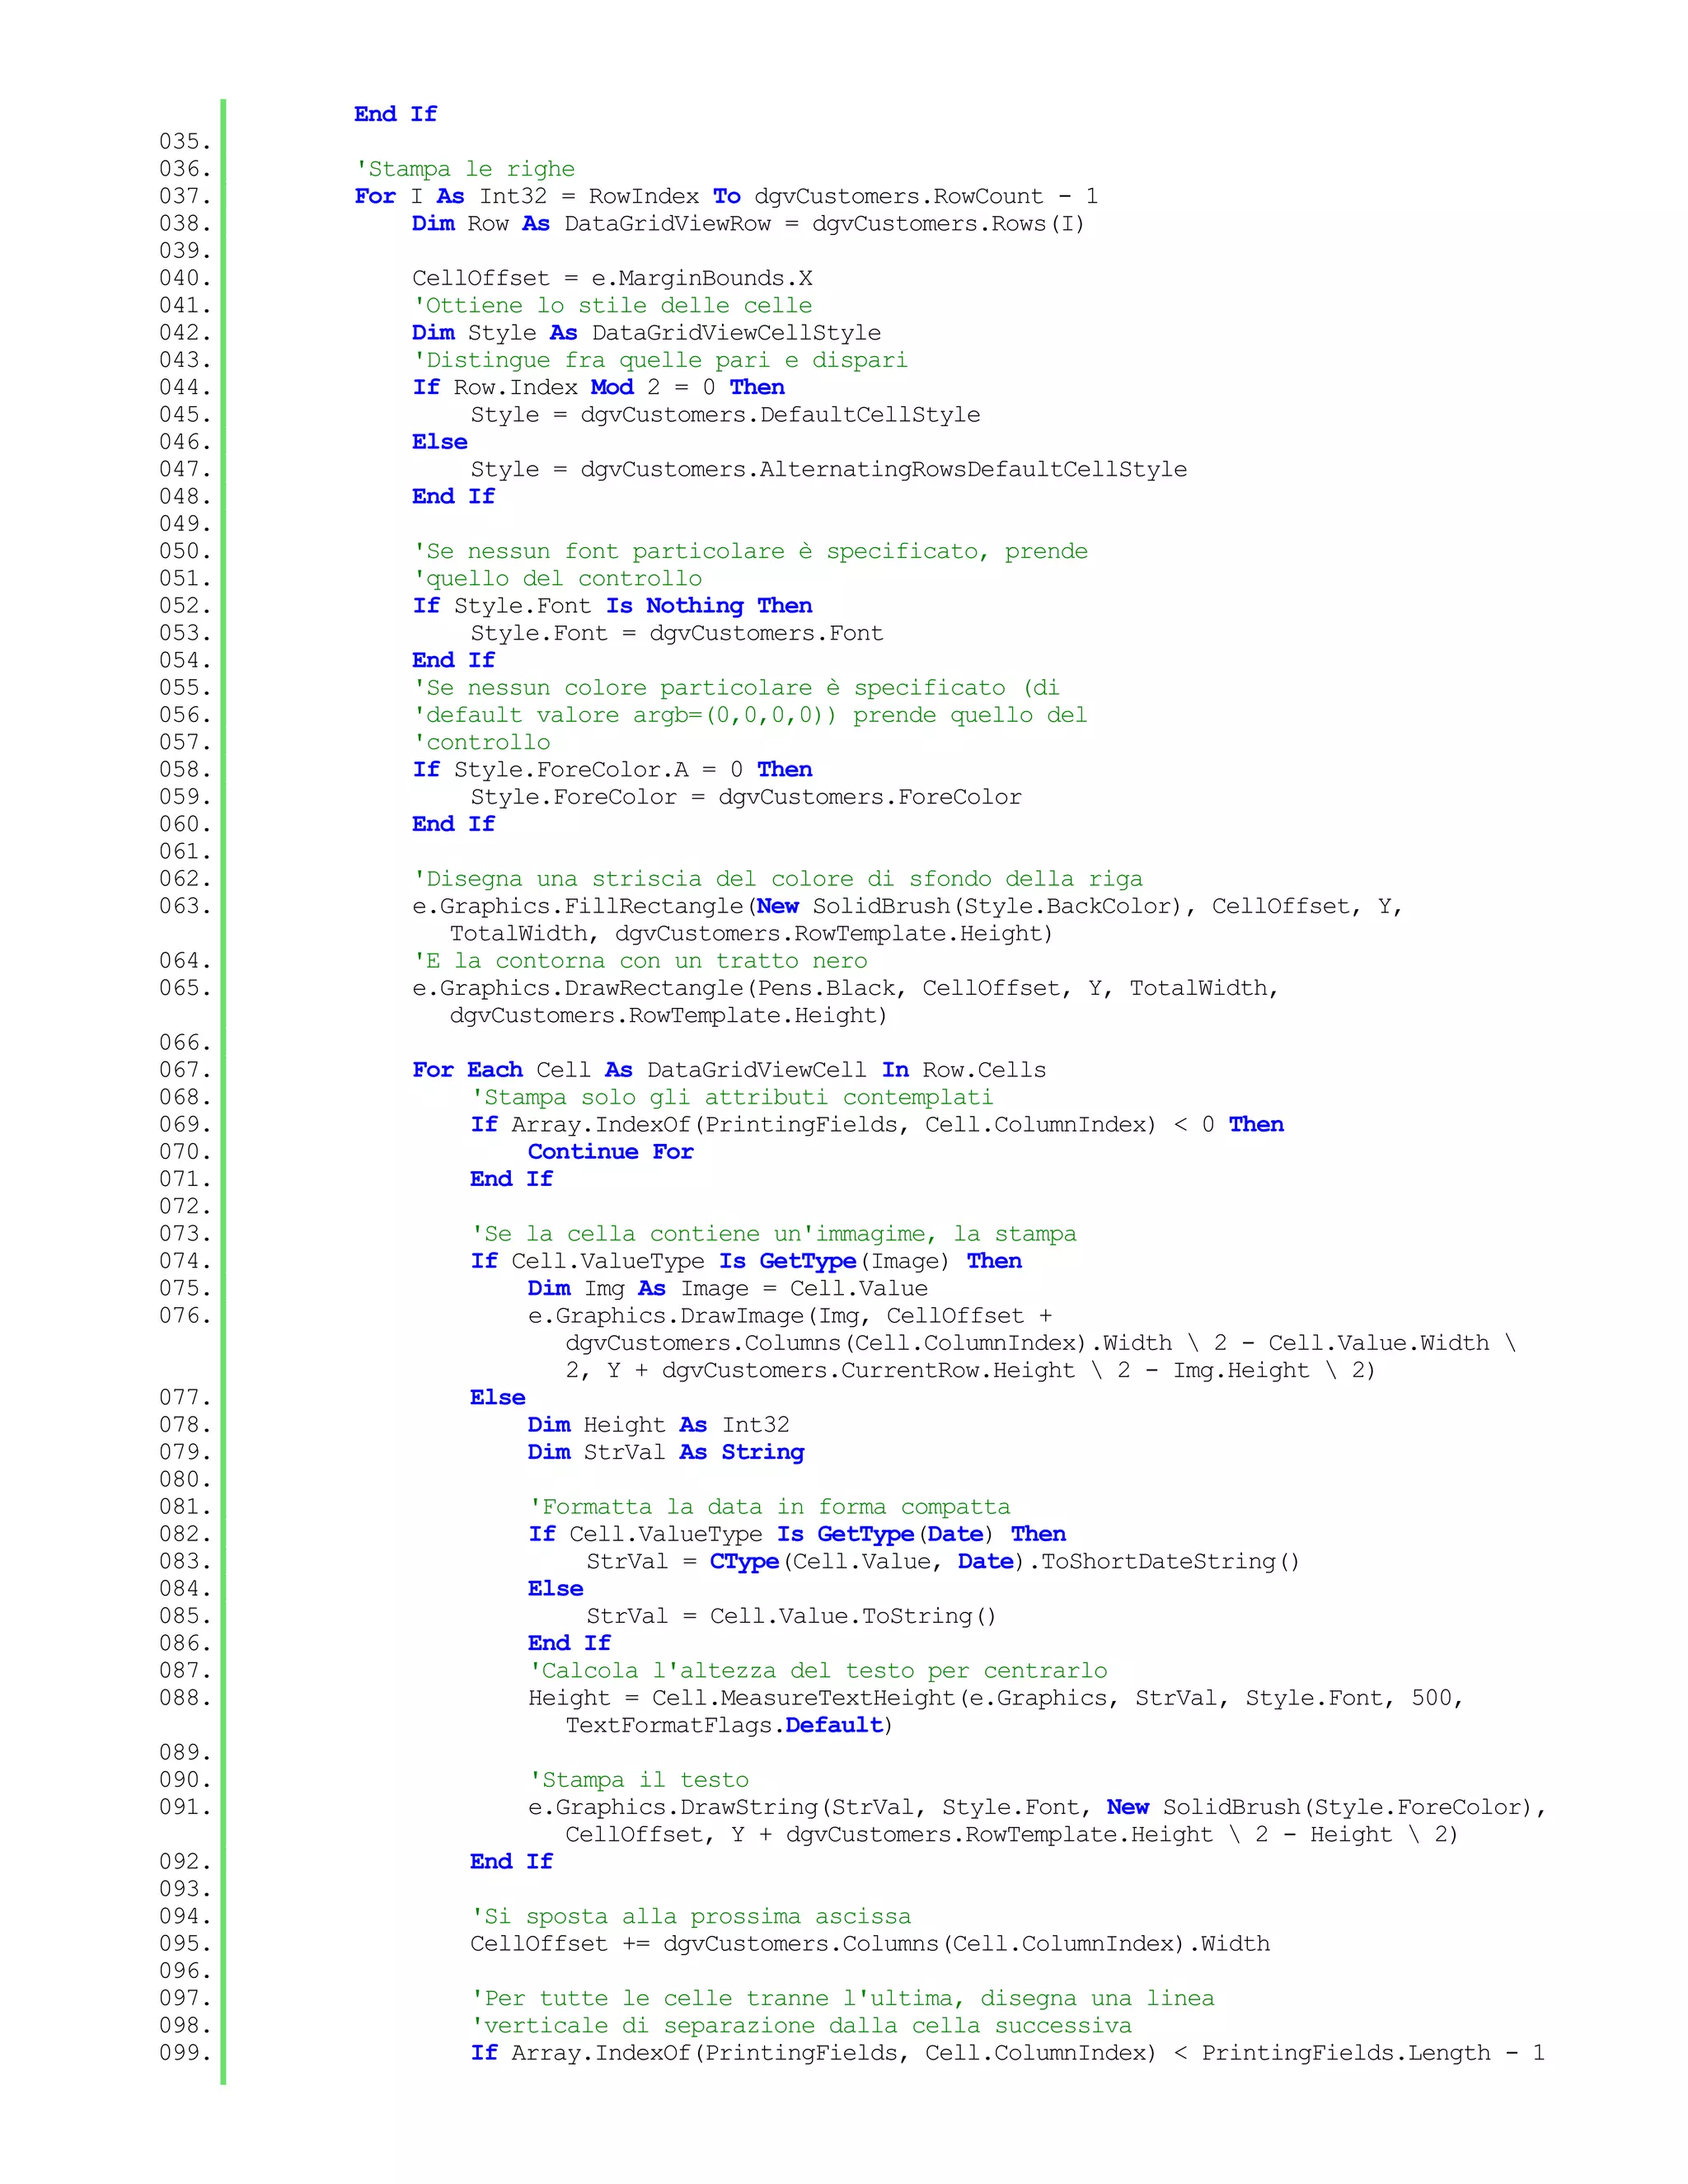
Task: Click comment 'verticale di separazione dalla cella successiva
Action: [801, 2026]
